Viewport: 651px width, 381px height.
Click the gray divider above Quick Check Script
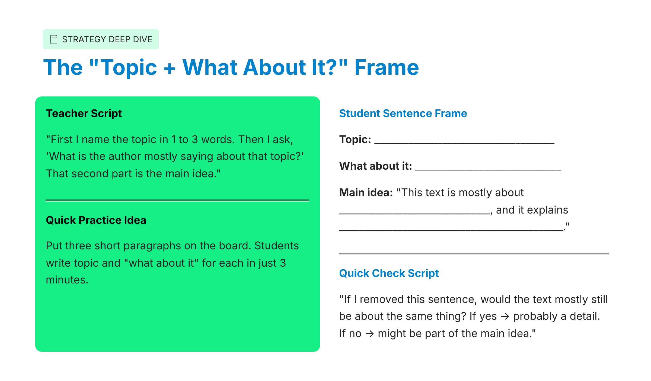pos(474,254)
